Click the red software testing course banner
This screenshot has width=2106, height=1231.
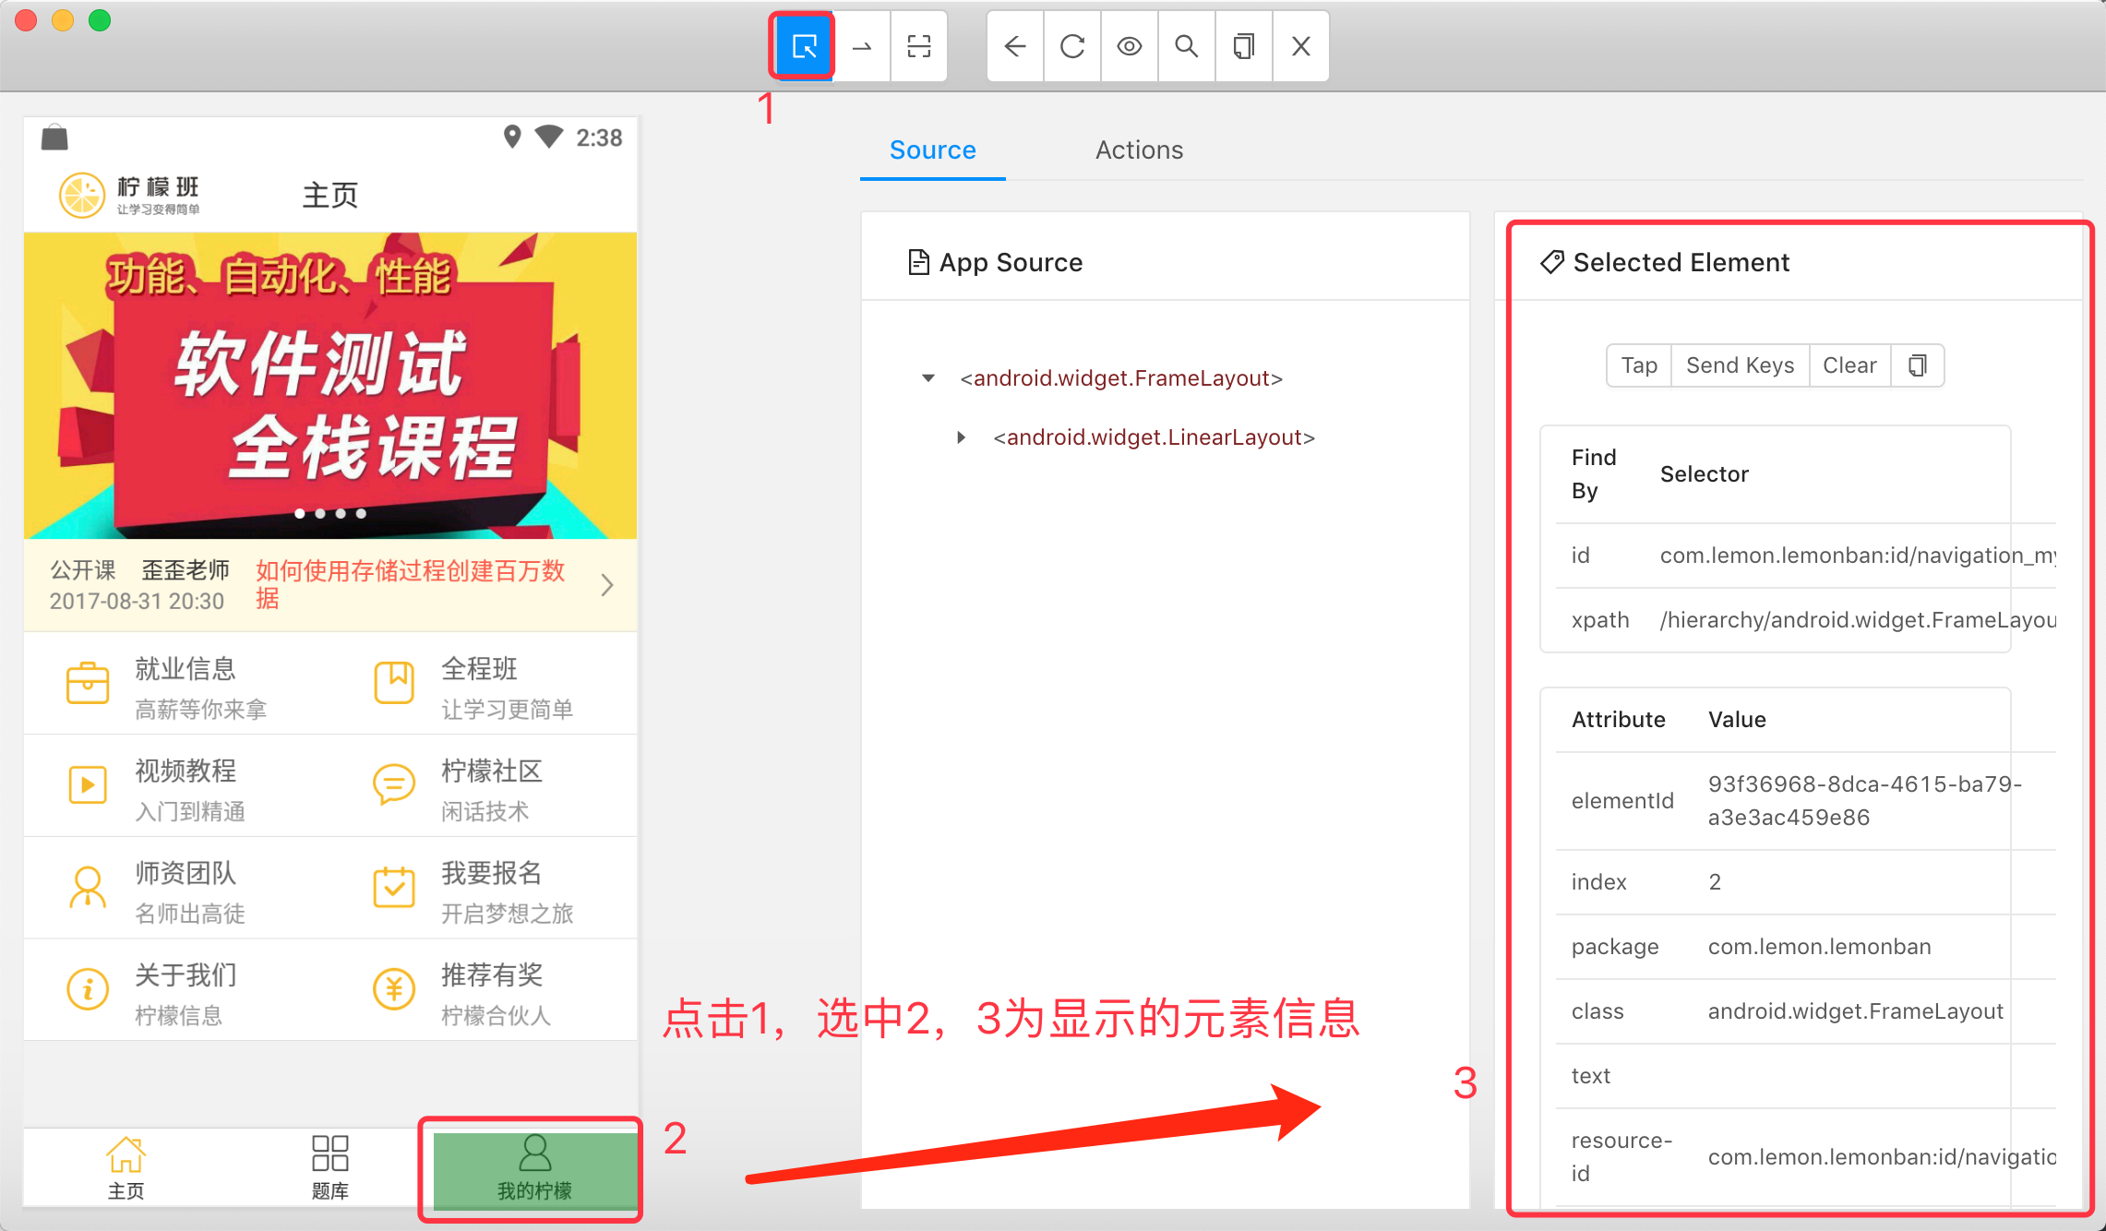pos(330,386)
